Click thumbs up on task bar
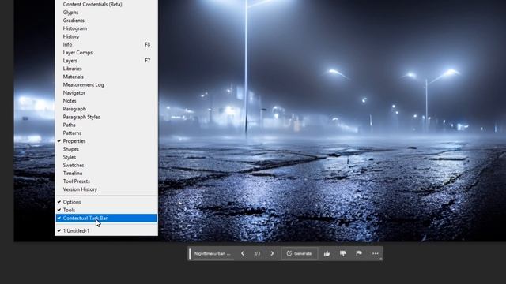506x284 pixels. point(327,254)
